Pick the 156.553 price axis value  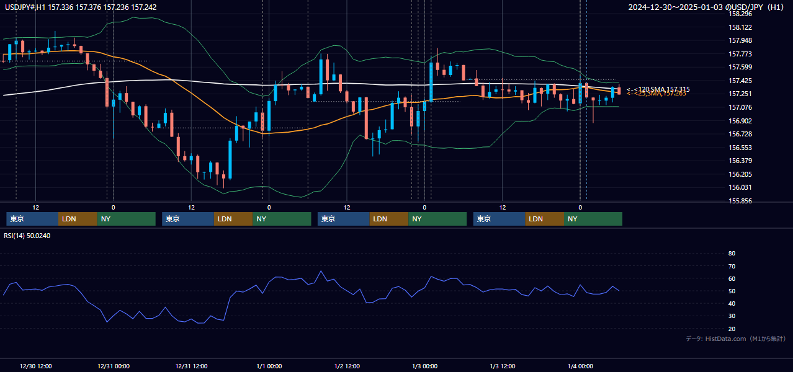click(x=740, y=148)
